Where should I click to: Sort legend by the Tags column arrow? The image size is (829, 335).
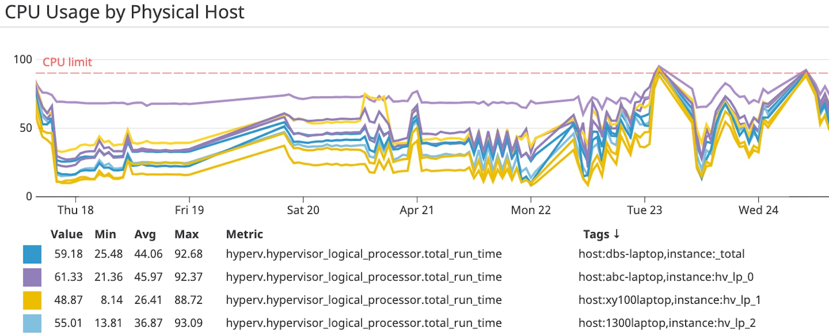[x=616, y=234]
